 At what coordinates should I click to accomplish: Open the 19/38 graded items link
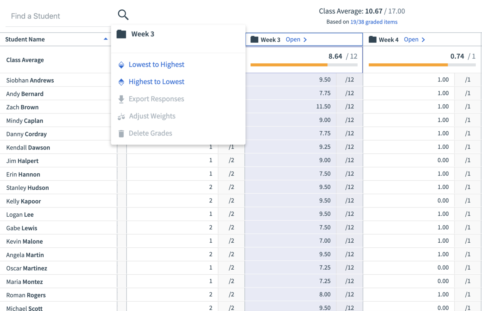pos(374,22)
